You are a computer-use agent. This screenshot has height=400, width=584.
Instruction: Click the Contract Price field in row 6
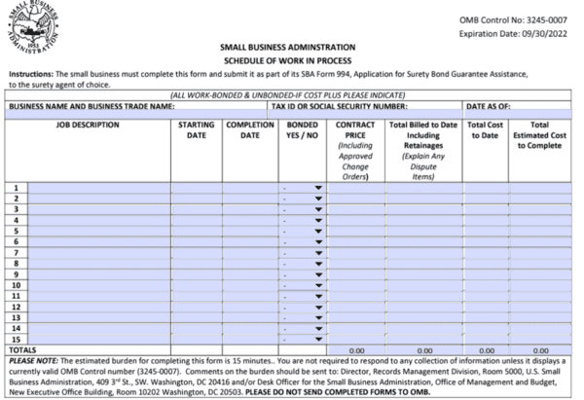pyautogui.click(x=356, y=242)
